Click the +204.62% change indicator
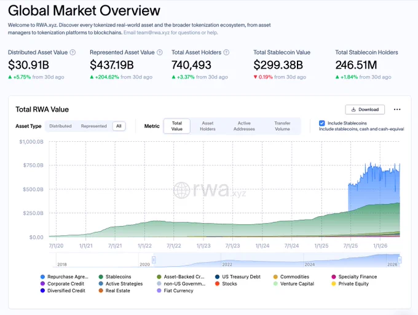The image size is (418, 315). click(104, 77)
